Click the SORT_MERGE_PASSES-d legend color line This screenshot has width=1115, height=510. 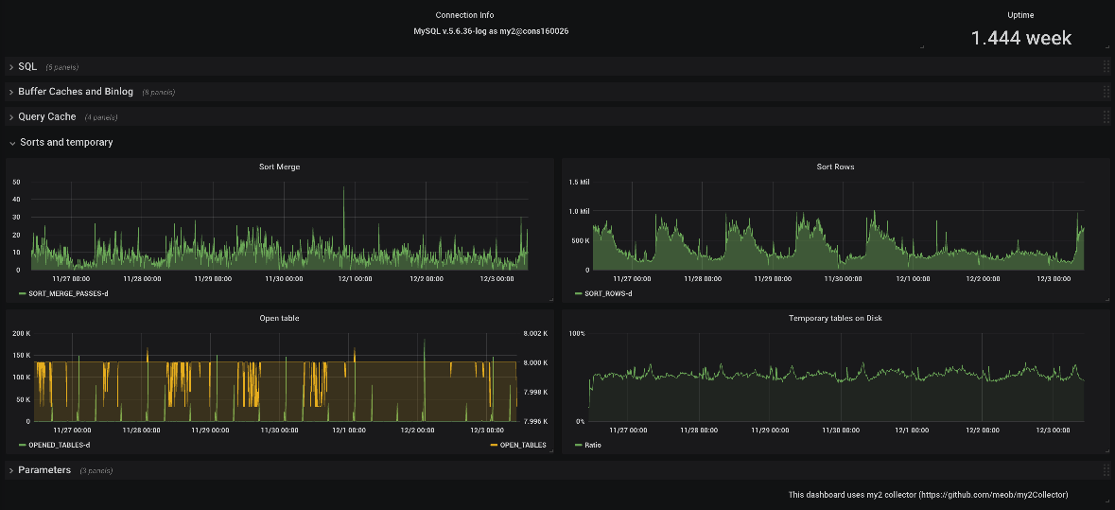point(22,293)
